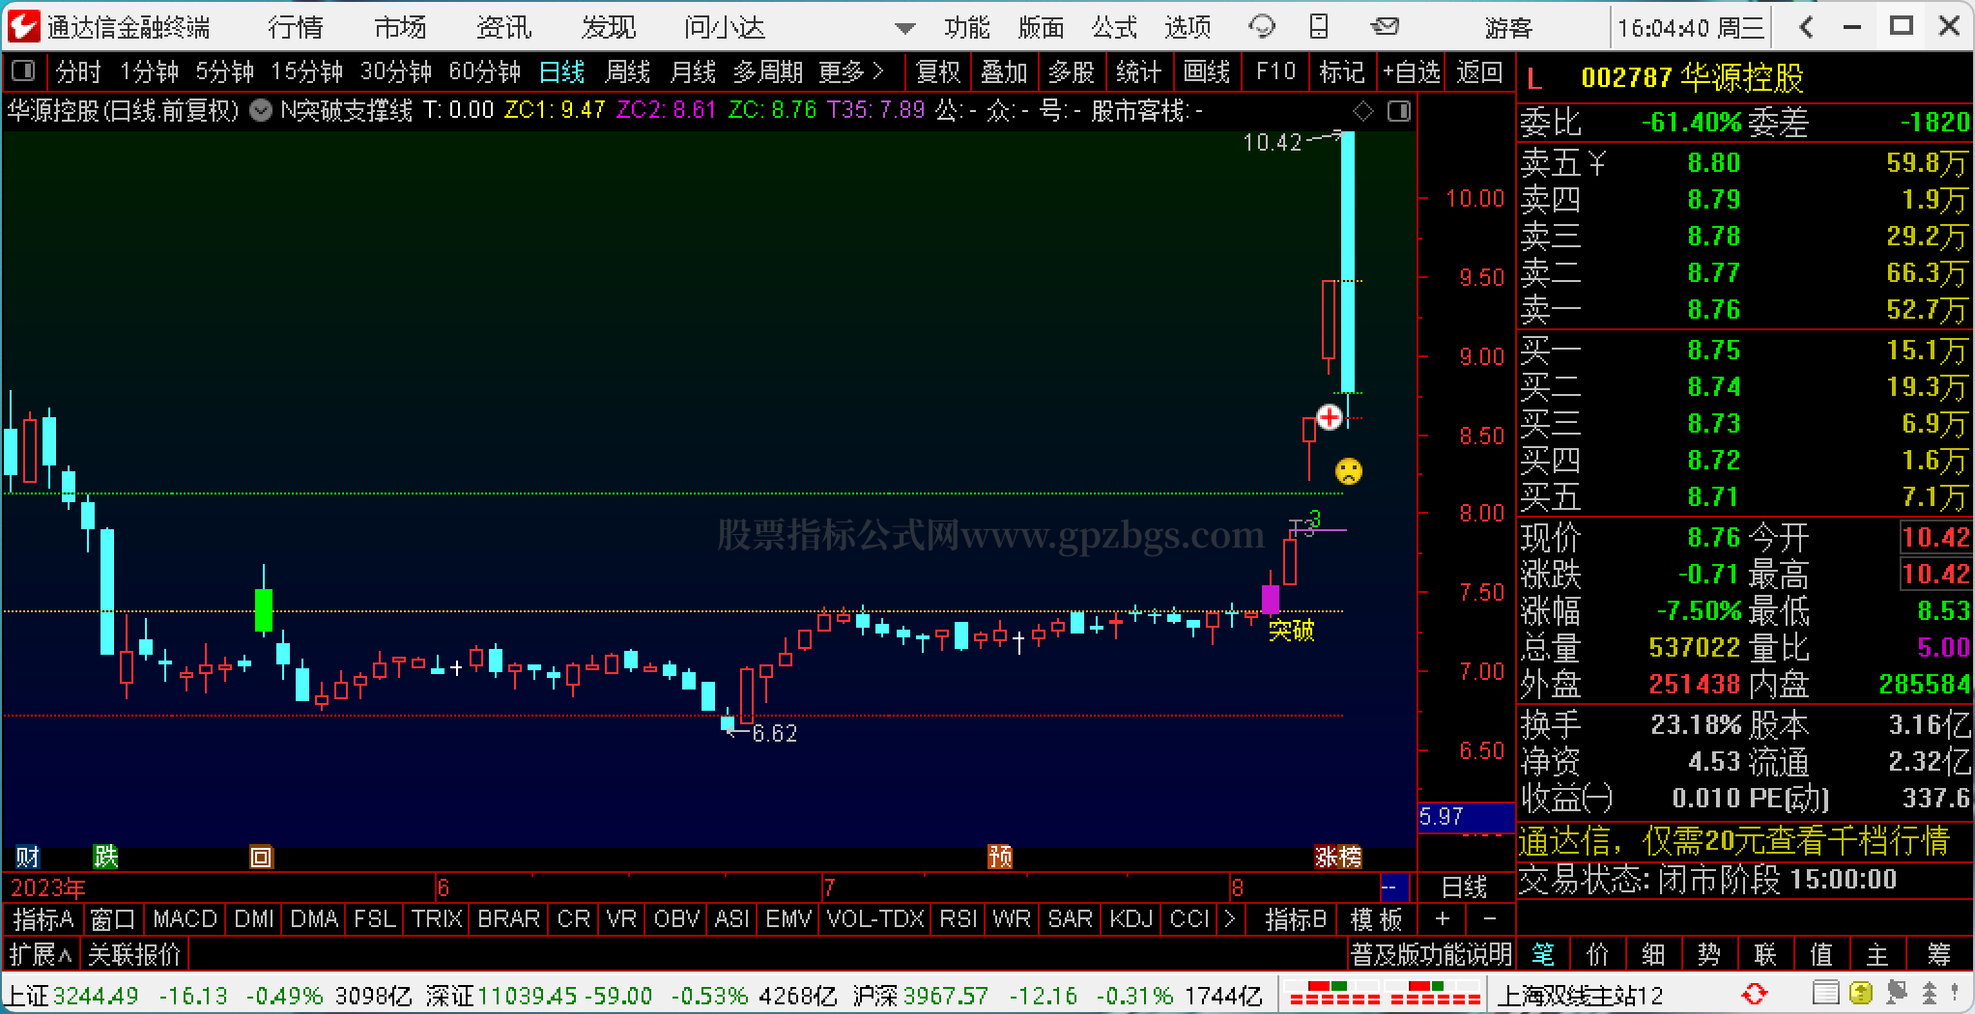
Task: Open the 模板 template selector
Action: pyautogui.click(x=1376, y=918)
